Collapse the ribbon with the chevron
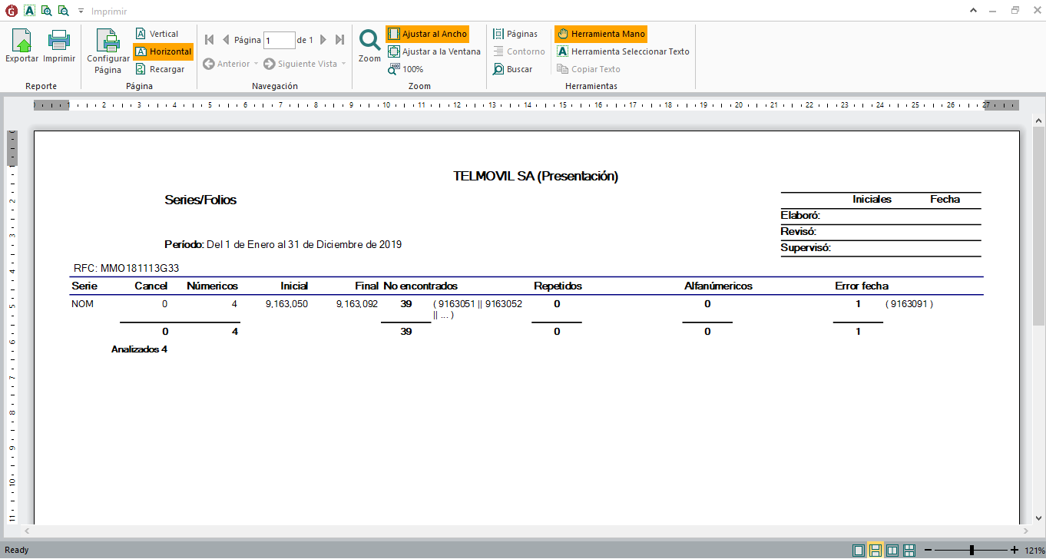Viewport: 1046px width, 559px height. [x=995, y=11]
